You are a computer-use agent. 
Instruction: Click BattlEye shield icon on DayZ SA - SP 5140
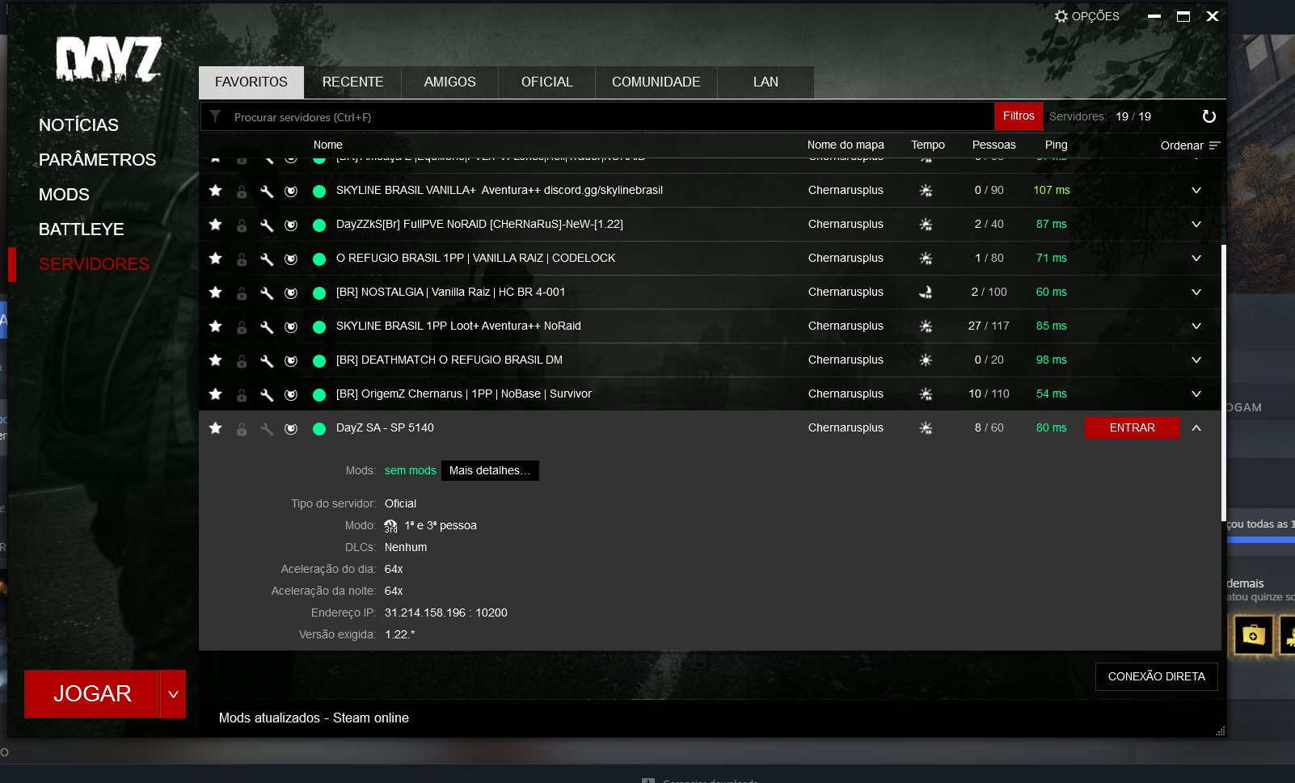tap(291, 429)
